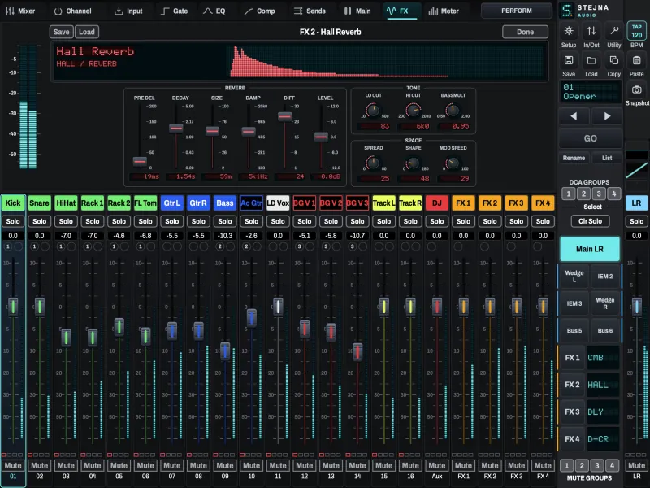Viewport: 650px width, 488px height.
Task: Click the Clr Solo button
Action: tap(590, 221)
